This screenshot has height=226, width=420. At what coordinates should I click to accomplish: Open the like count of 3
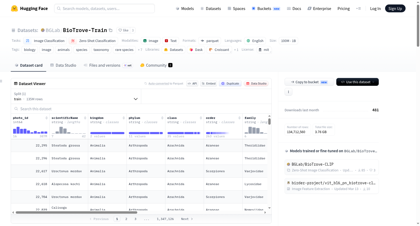click(x=133, y=30)
